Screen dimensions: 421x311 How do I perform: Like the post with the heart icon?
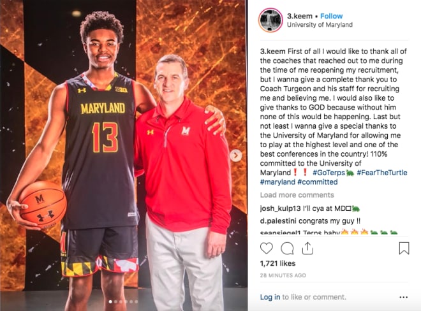267,248
